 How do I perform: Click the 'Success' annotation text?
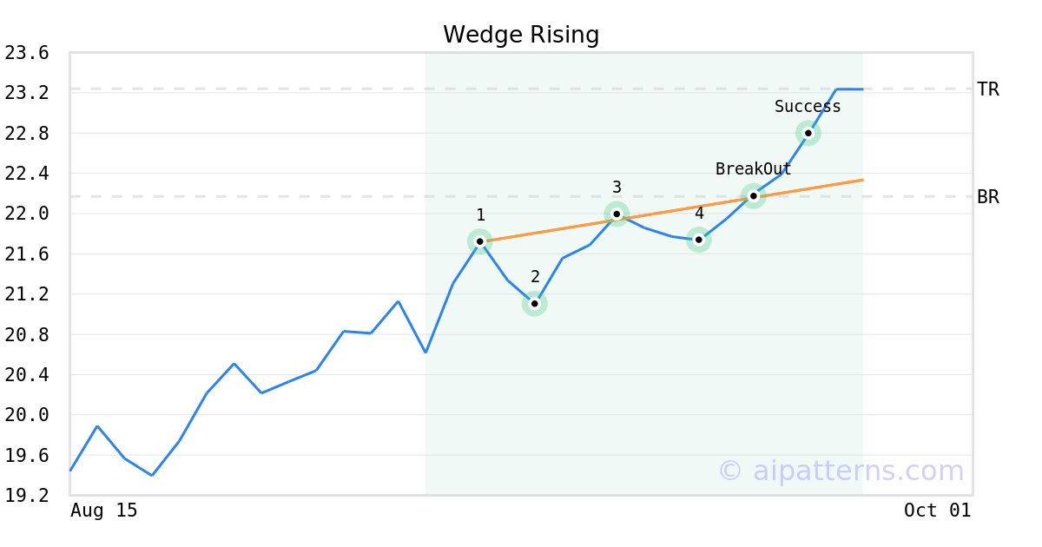[x=808, y=107]
